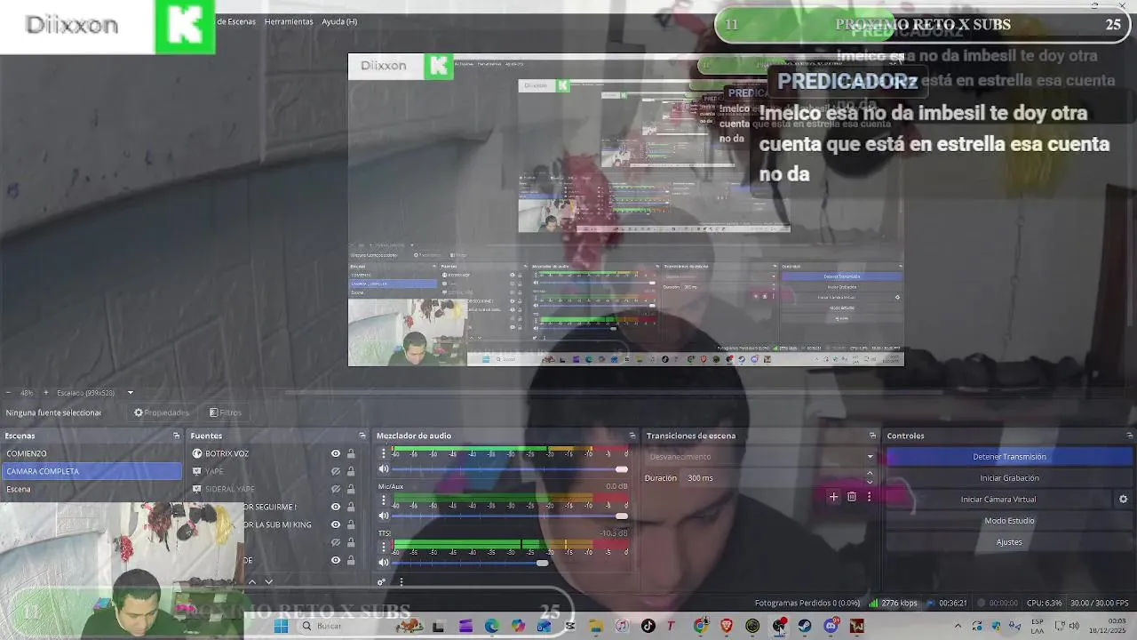Viewport: 1137px width, 640px height.
Task: Hide the BOTRIX VOZ source
Action: 336,453
